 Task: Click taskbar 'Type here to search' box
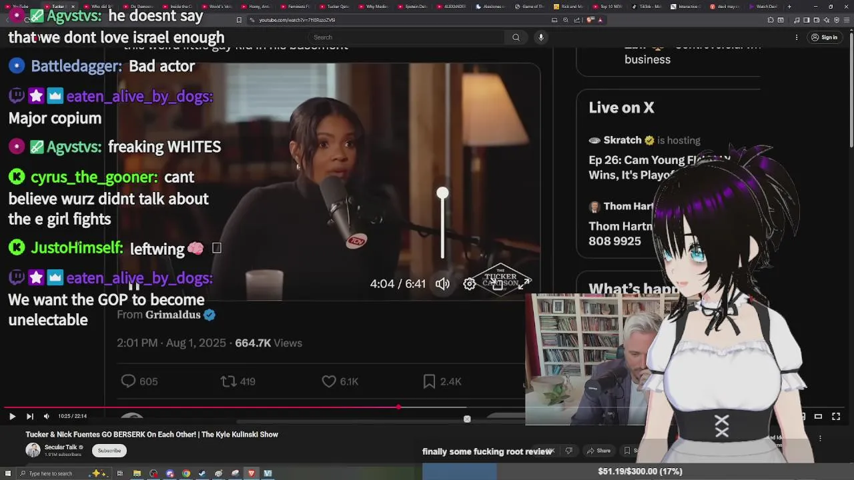point(63,473)
